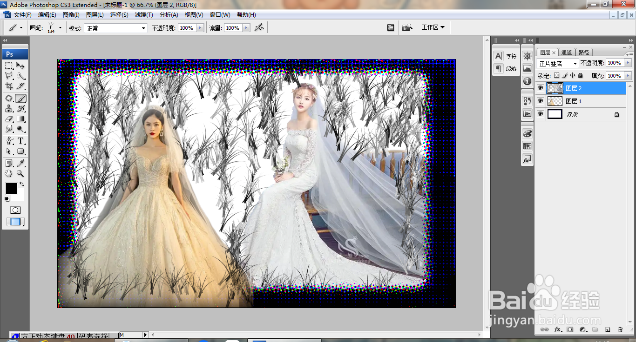Open the History panel icon
Viewport: 636px width, 342px height.
527,100
